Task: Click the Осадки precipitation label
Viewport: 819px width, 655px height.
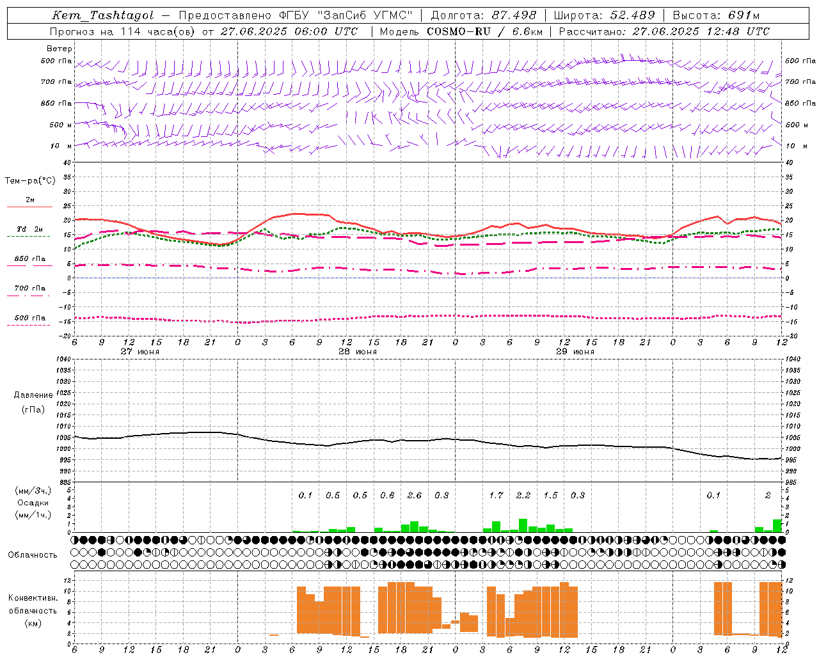Action: tap(33, 503)
